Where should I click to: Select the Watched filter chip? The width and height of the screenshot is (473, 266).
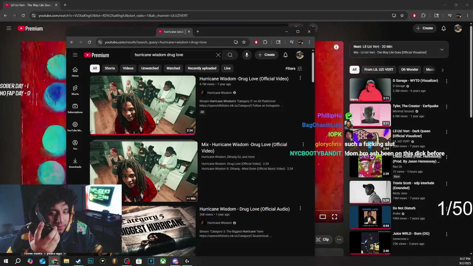(x=173, y=68)
